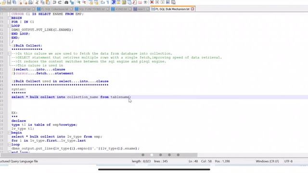Click the Cut scissors icon
Image resolution: width=308 pixels, height=173 pixels.
click(37, 2)
